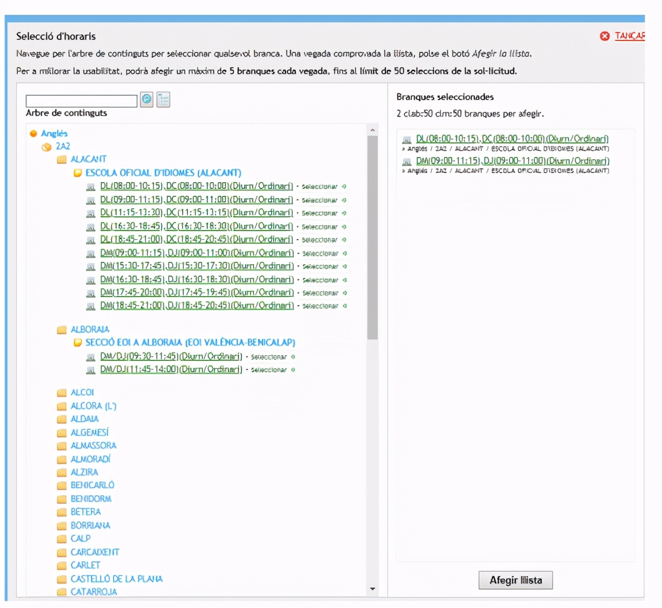Click the search icon beside the text field

coord(147,100)
